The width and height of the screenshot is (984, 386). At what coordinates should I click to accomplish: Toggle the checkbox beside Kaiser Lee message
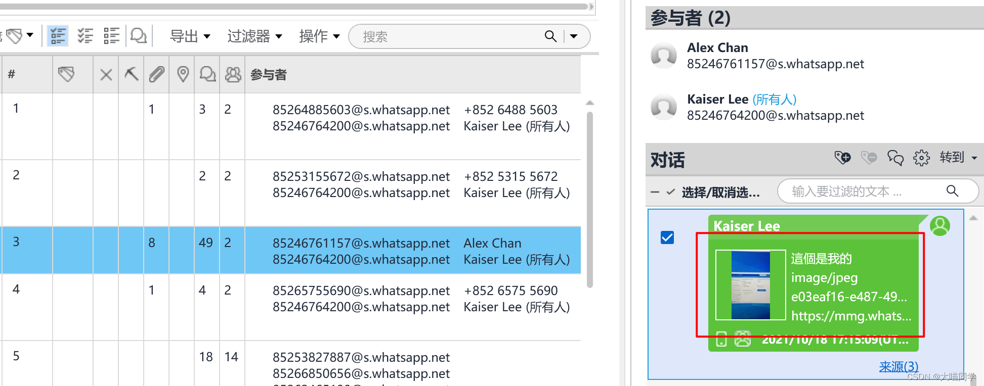pyautogui.click(x=667, y=237)
